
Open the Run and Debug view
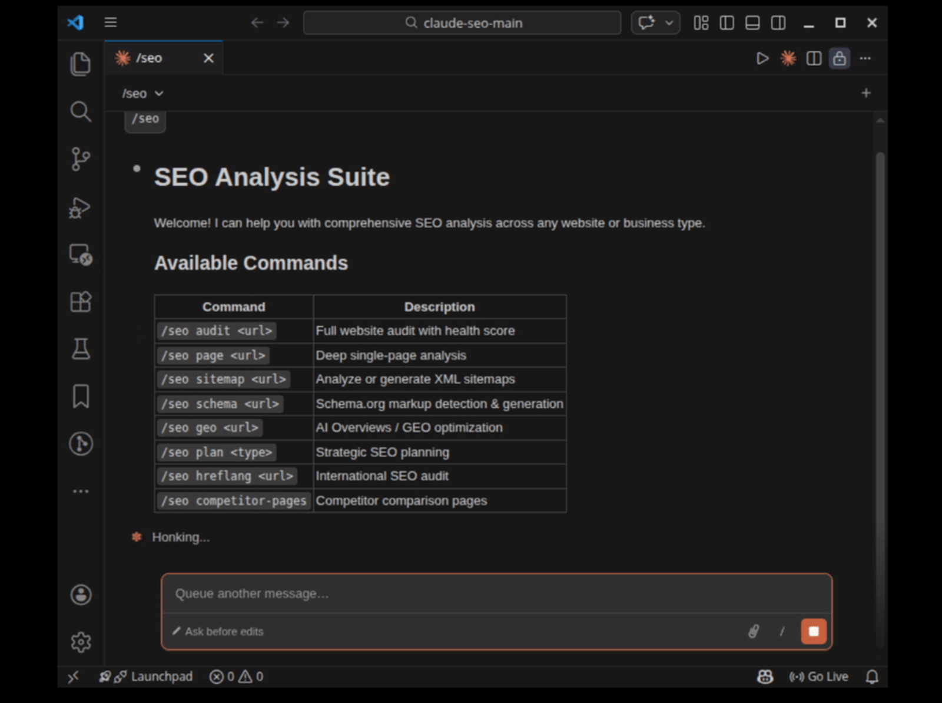click(x=81, y=207)
